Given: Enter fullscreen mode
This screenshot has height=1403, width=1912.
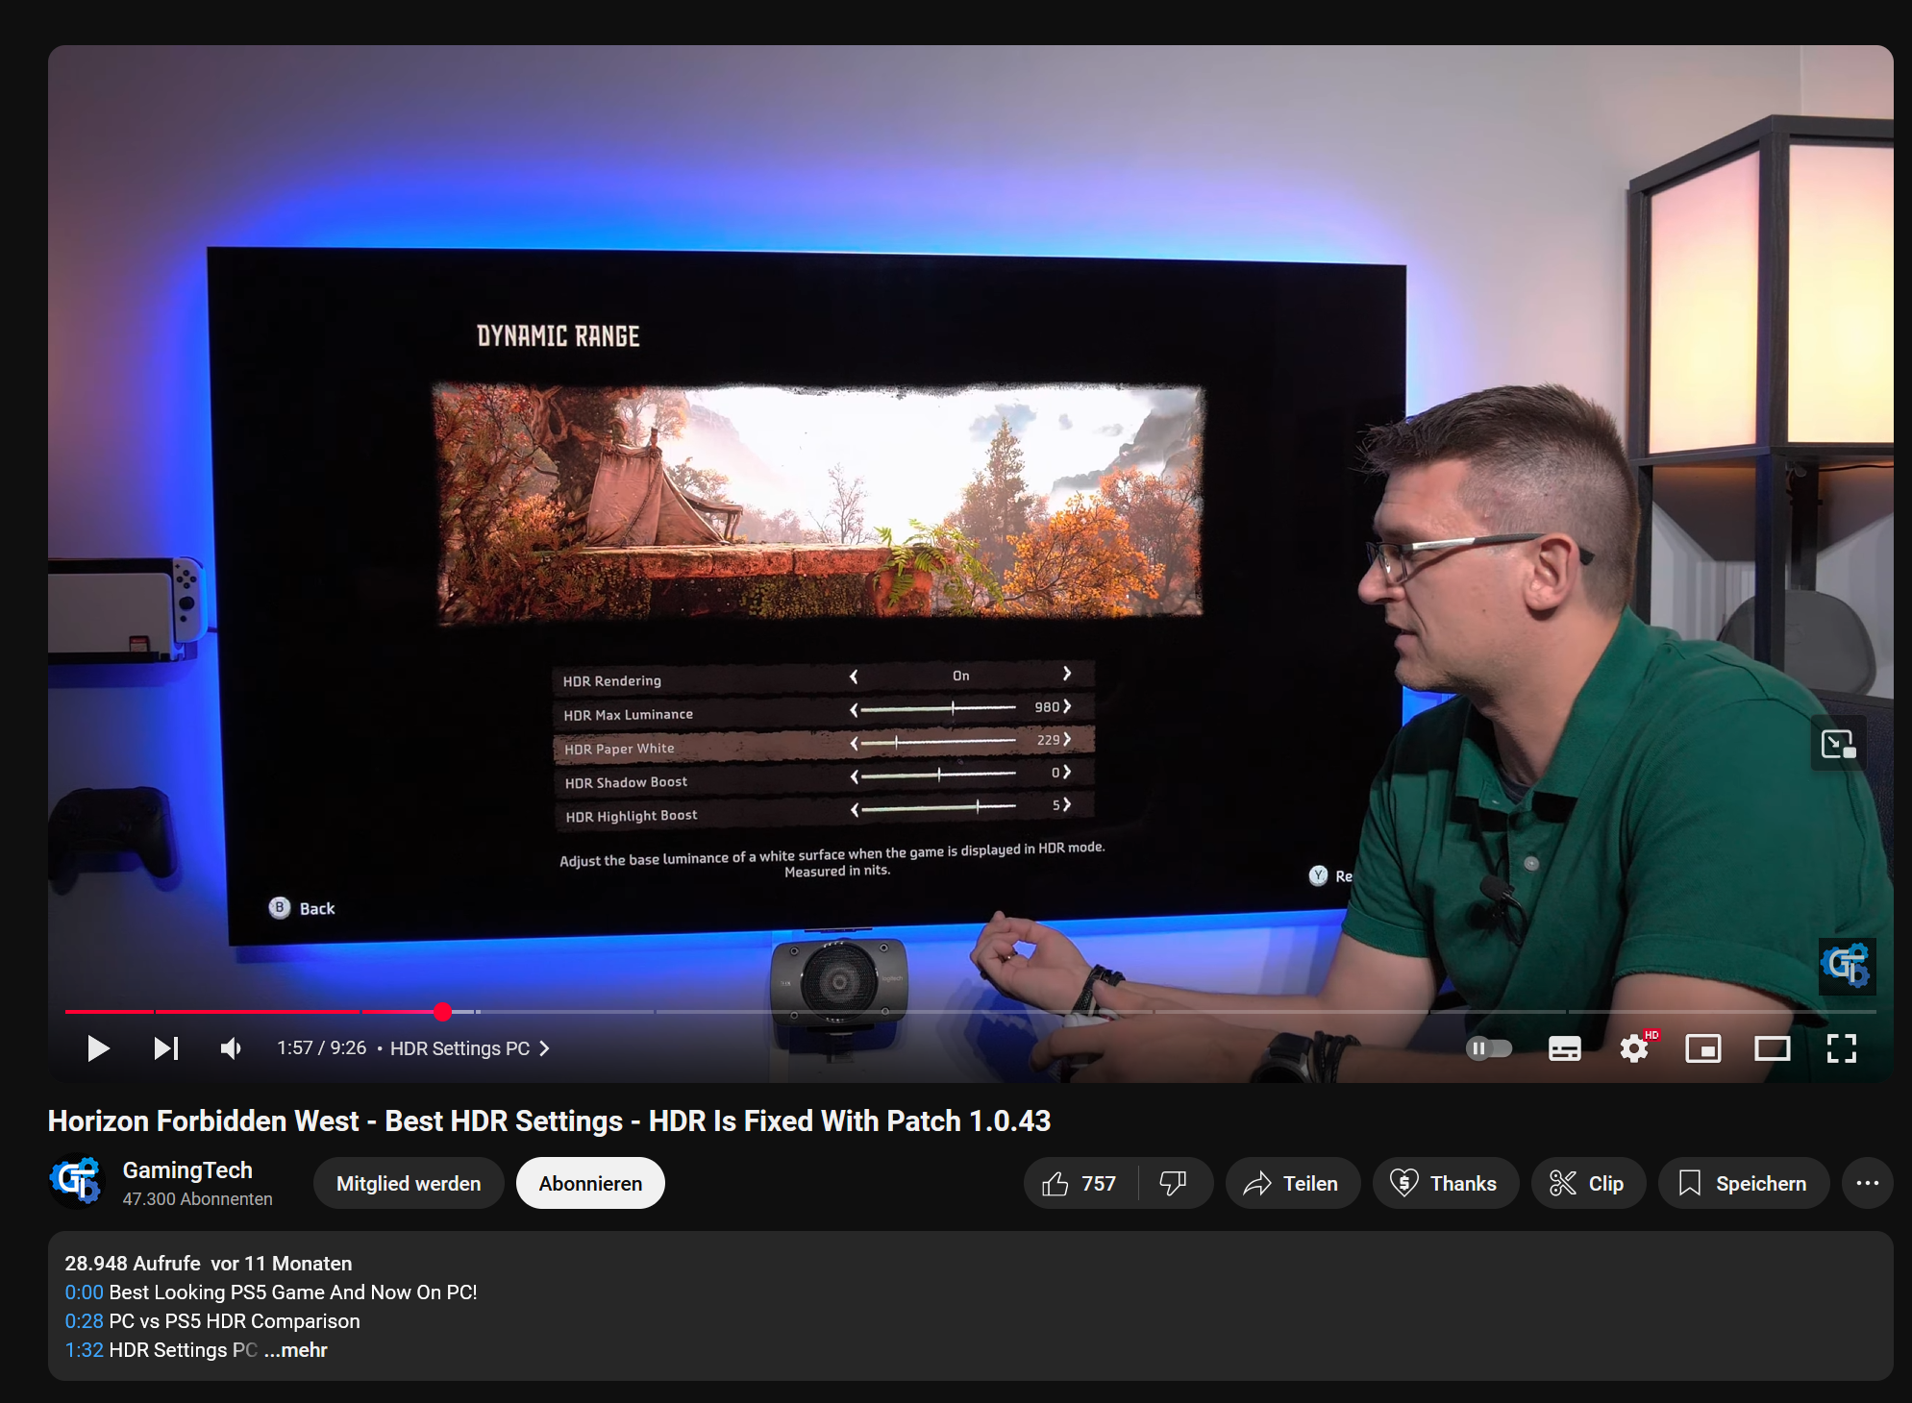Looking at the screenshot, I should pos(1841,1047).
